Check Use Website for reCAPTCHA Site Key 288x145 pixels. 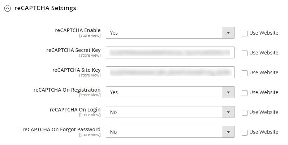pos(245,73)
